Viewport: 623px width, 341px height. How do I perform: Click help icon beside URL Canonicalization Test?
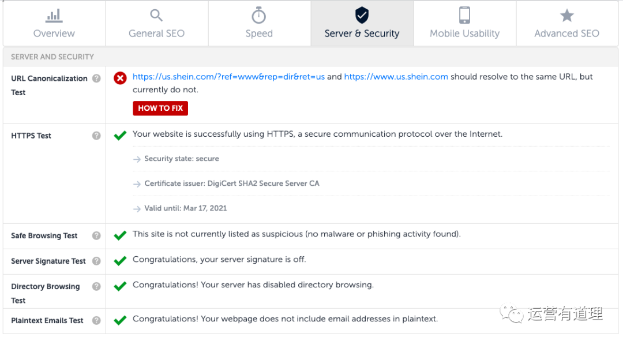pyautogui.click(x=96, y=78)
